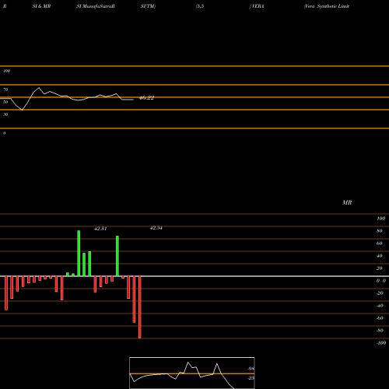Click the '(5,5' parameter text
The image size is (389, 389).
(x=200, y=6)
